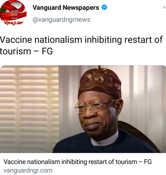Click the white curtain behind the man
Screen dimensions: 166x175
pyautogui.click(x=145, y=100)
